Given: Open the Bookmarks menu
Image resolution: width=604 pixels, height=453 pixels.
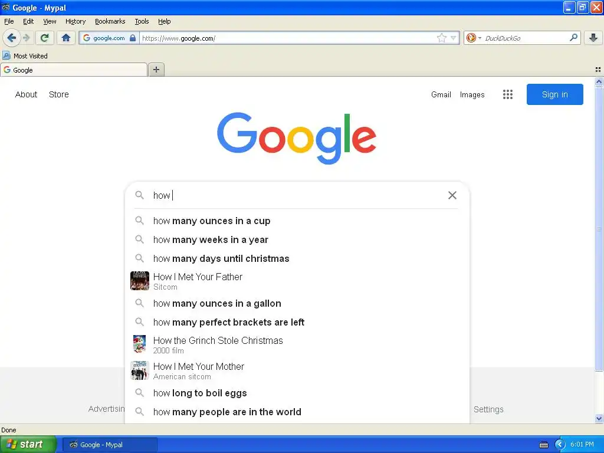Looking at the screenshot, I should pos(110,21).
